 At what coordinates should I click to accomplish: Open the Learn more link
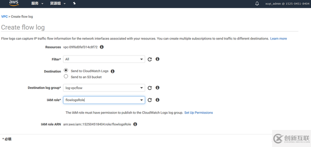tap(278, 38)
